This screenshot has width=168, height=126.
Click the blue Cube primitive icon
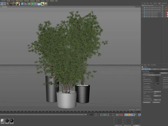22,4
